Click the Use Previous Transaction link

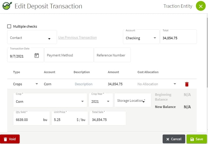click(x=77, y=38)
